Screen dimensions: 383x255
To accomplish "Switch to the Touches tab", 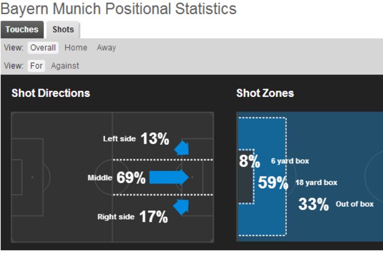I will click(x=22, y=30).
